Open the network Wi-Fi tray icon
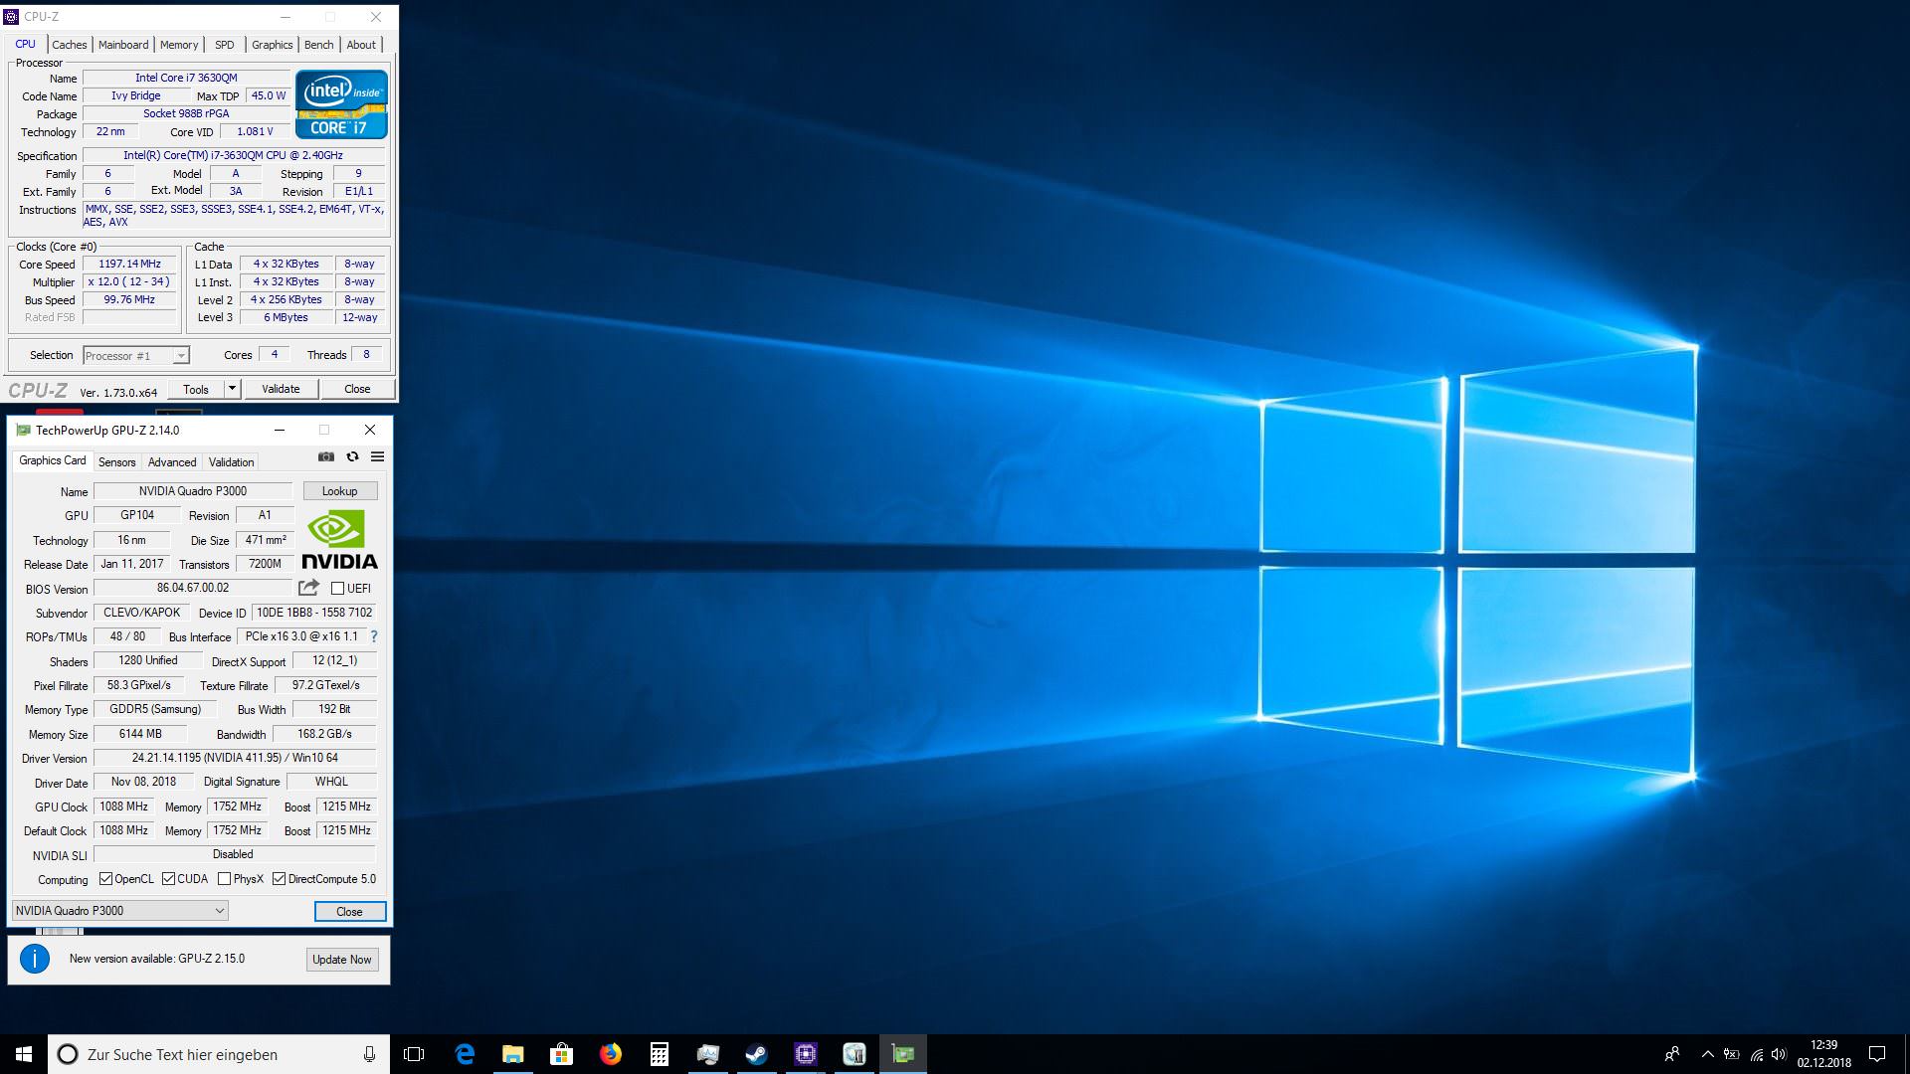The image size is (1910, 1074). [1757, 1054]
